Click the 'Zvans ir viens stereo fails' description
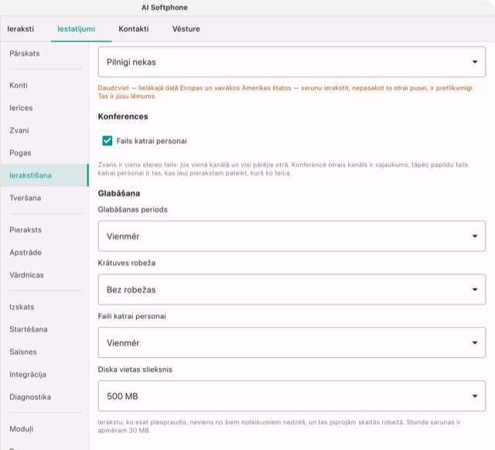The height and width of the screenshot is (450, 495). click(x=283, y=169)
